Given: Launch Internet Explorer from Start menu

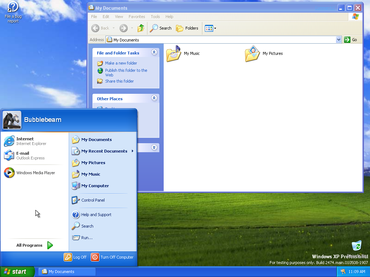Looking at the screenshot, I should pyautogui.click(x=25, y=141).
